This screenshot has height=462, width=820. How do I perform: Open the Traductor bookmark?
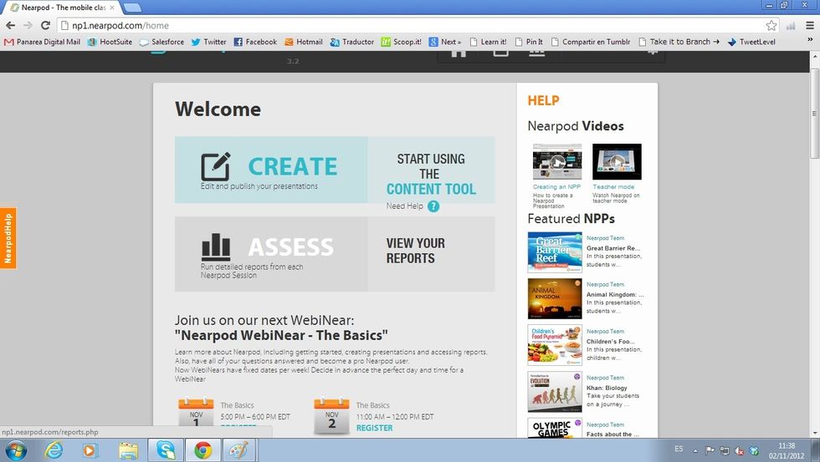[352, 42]
